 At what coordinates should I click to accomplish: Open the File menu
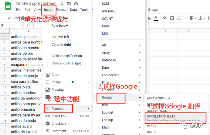pyautogui.click(x=19, y=10)
